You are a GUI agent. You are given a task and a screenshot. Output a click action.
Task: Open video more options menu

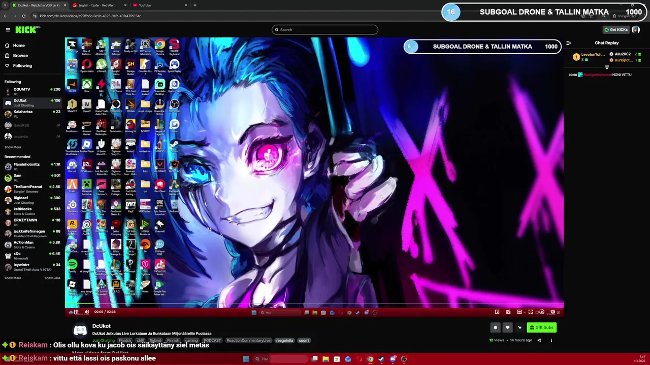click(x=551, y=340)
